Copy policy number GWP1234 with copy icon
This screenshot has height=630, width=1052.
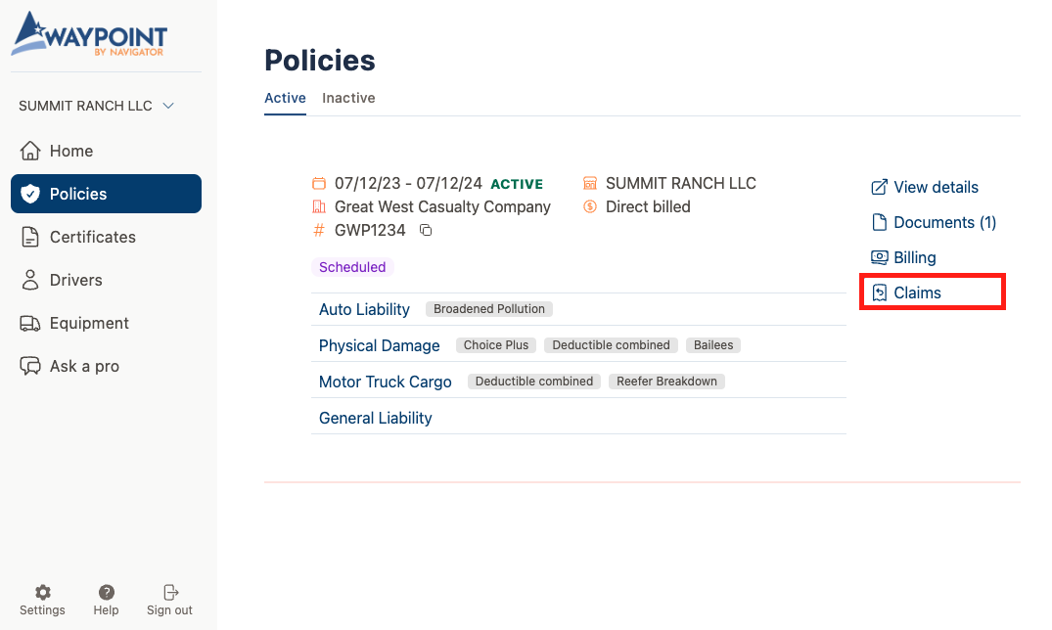425,230
